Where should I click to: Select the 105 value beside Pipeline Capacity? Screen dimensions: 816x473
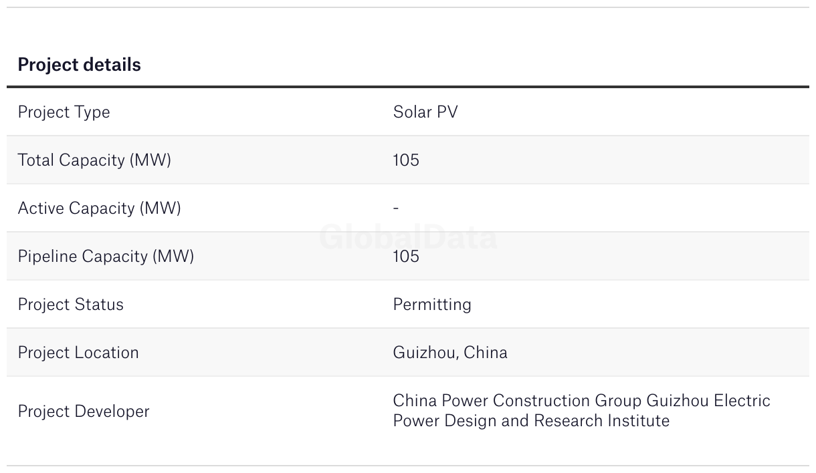(406, 257)
